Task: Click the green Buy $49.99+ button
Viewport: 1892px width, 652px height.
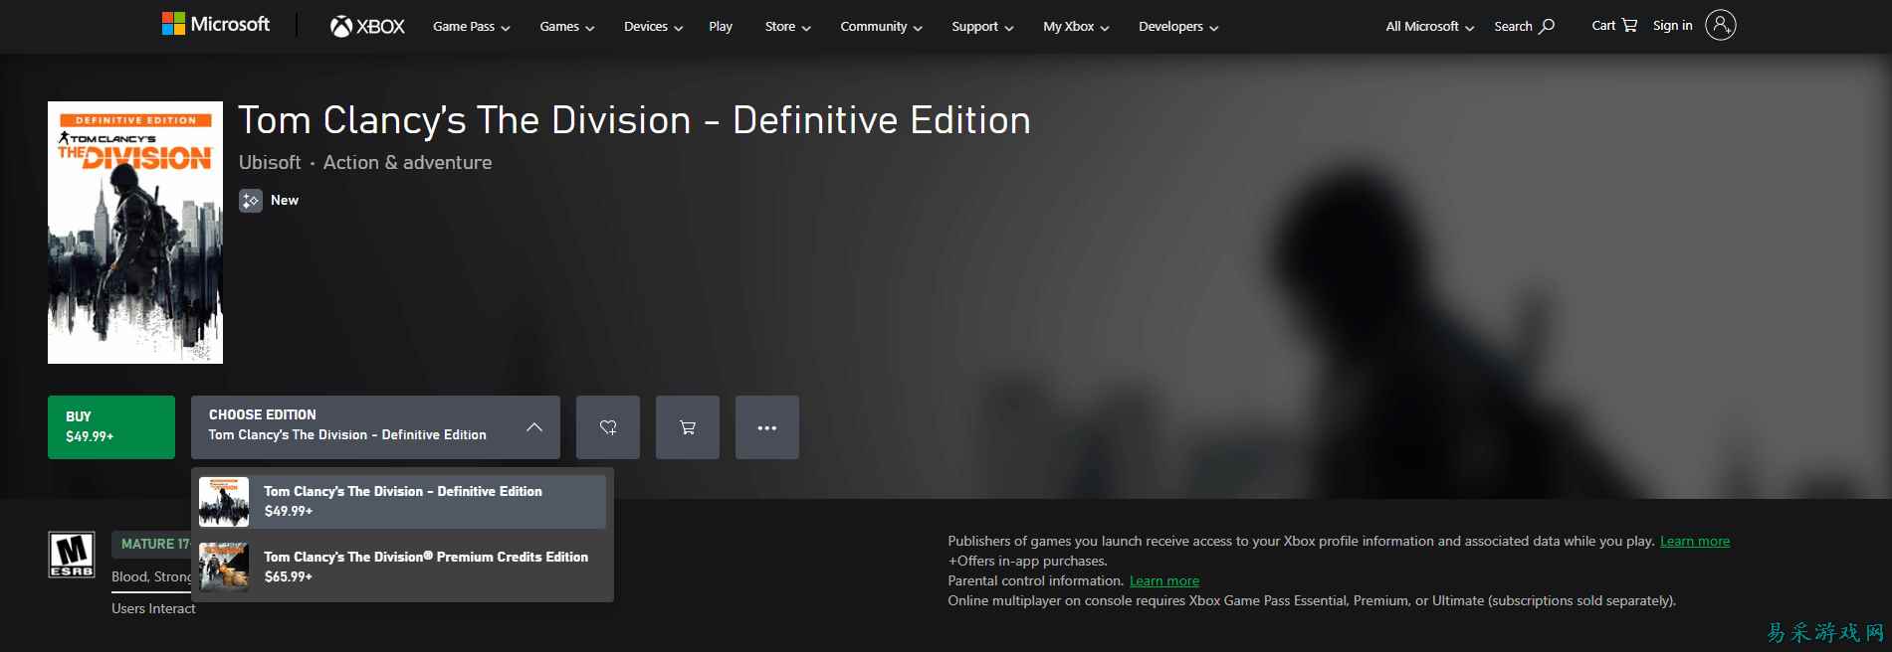Action: pos(111,427)
